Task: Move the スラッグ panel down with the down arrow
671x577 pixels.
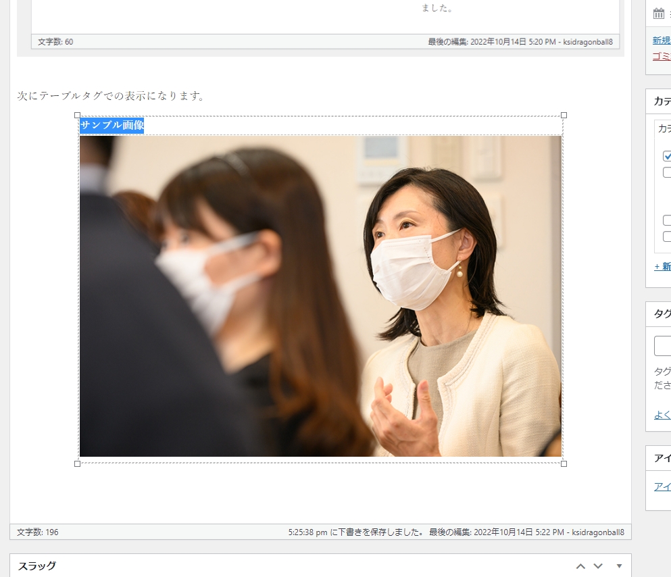Action: (598, 566)
